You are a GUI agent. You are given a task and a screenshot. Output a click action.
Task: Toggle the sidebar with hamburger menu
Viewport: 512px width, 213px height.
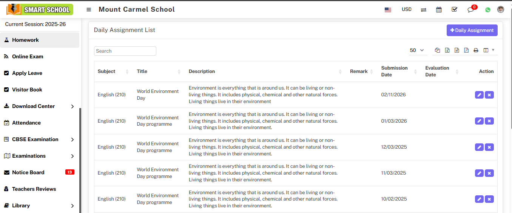tap(89, 10)
